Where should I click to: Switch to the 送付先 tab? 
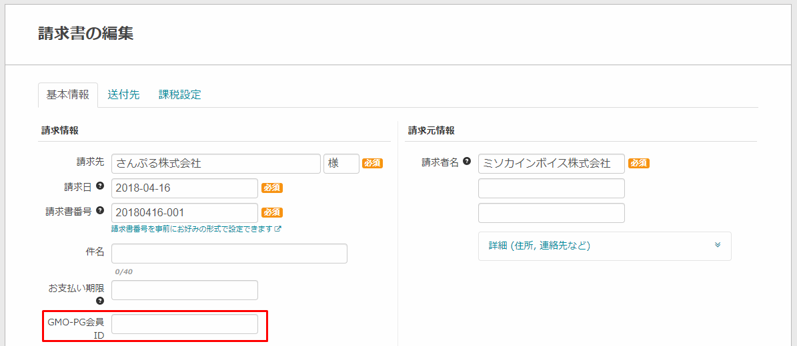click(x=123, y=95)
